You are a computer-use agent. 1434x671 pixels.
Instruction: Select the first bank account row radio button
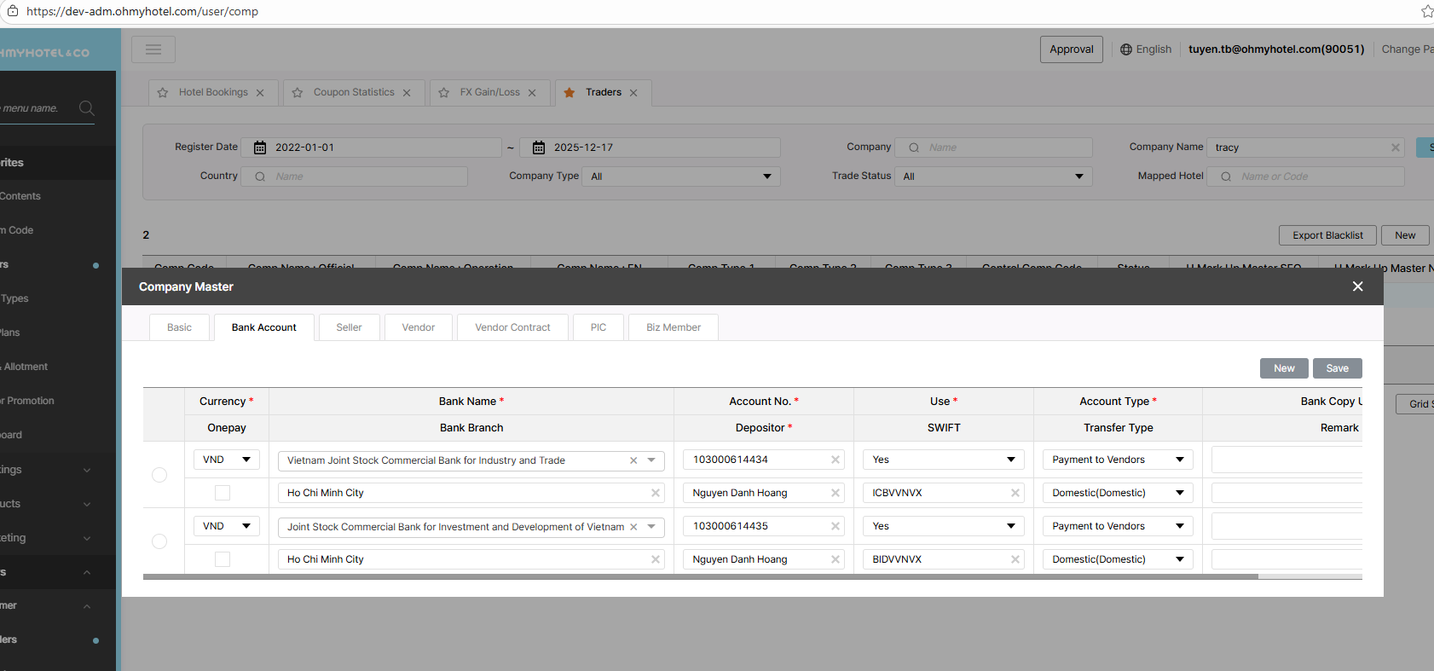click(159, 475)
